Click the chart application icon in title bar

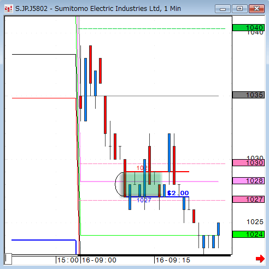[x=9, y=9]
